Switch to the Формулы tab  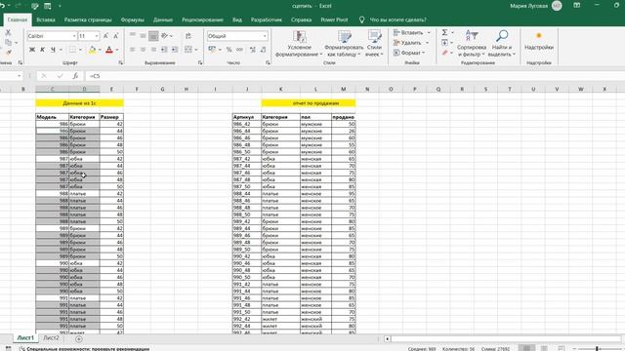point(132,19)
